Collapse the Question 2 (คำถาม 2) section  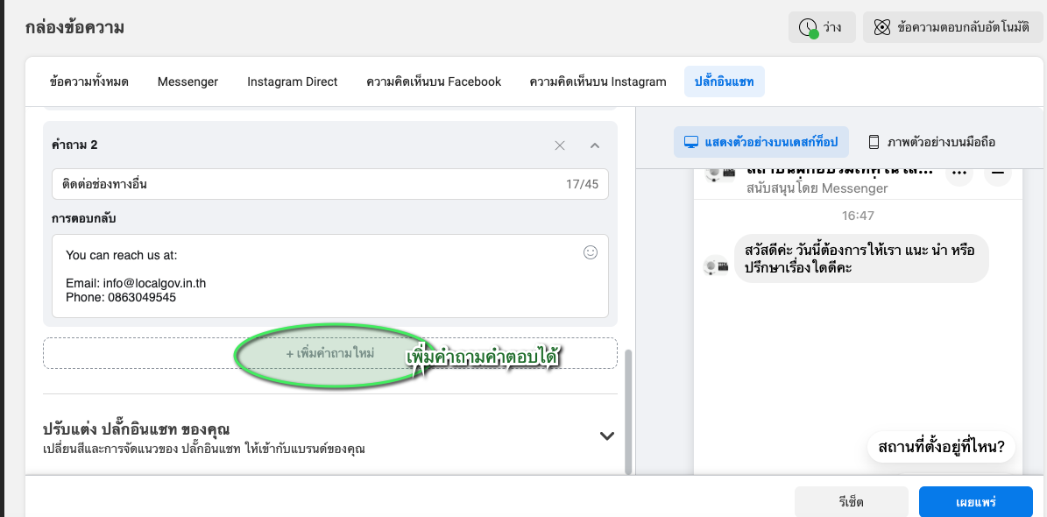[595, 145]
